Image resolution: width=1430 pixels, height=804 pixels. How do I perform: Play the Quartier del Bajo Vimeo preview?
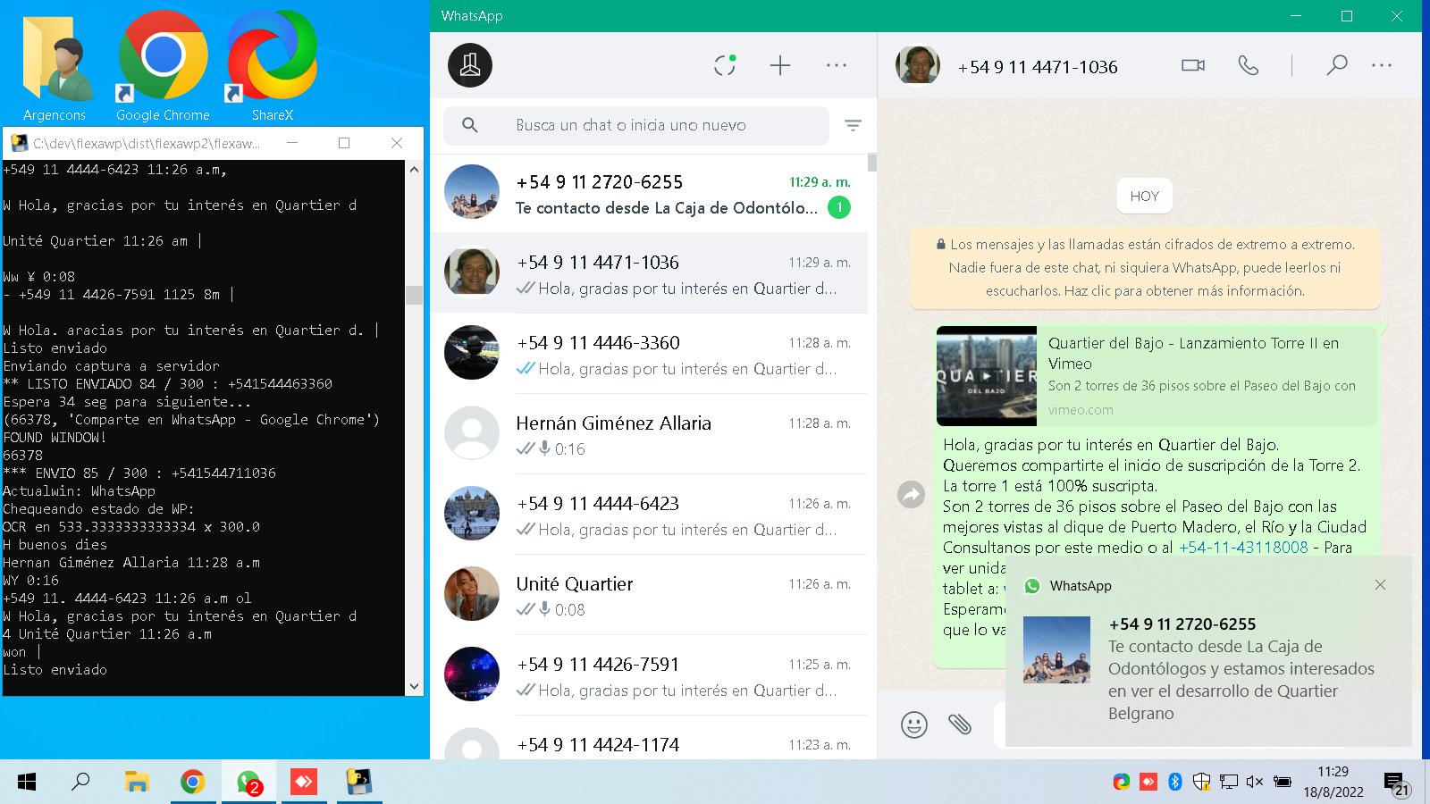[987, 376]
